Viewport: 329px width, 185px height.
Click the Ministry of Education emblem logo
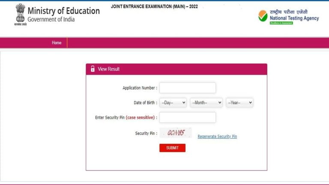(x=21, y=14)
